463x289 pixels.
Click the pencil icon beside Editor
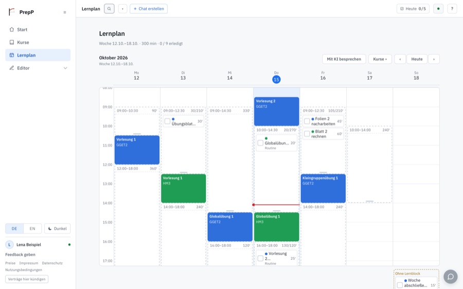point(11,68)
